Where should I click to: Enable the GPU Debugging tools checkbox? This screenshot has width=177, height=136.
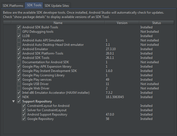click(x=19, y=32)
